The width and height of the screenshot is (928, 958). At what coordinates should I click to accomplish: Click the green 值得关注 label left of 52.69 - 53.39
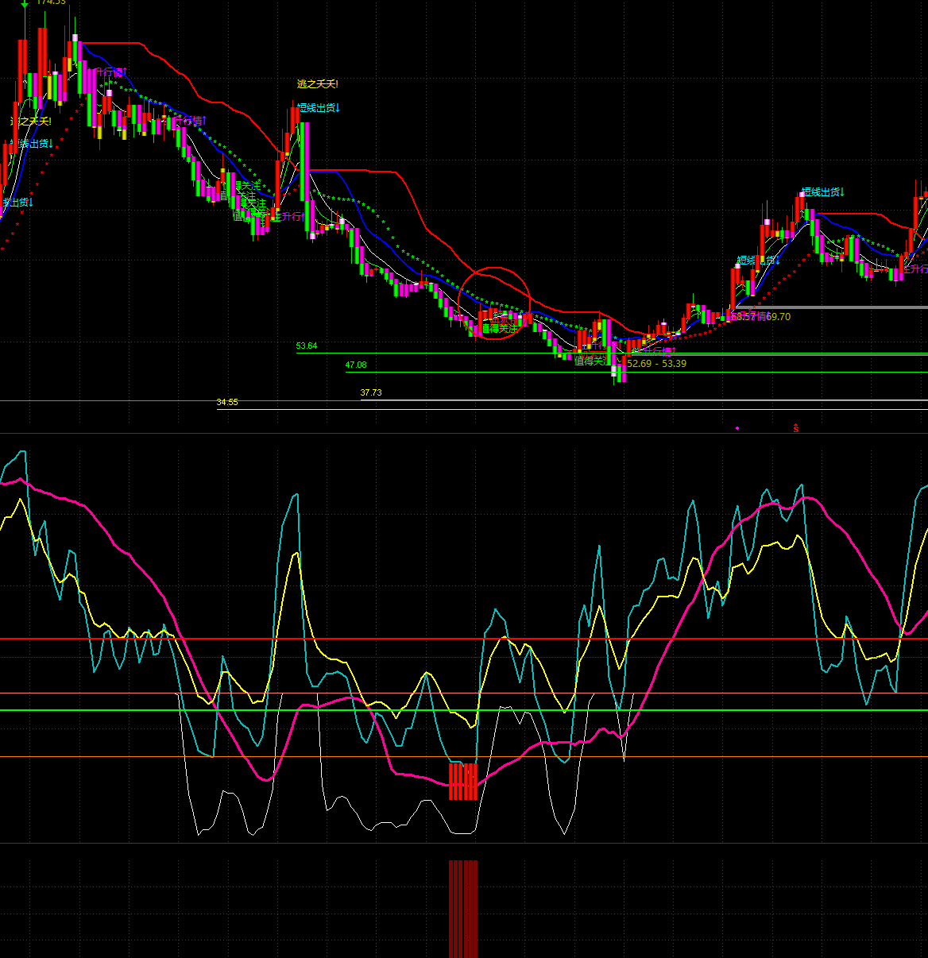click(592, 361)
